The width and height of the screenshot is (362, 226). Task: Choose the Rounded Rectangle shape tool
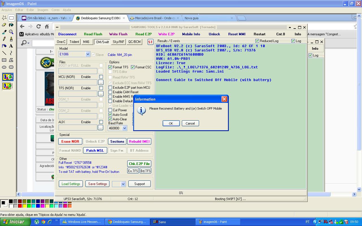click(x=11, y=67)
